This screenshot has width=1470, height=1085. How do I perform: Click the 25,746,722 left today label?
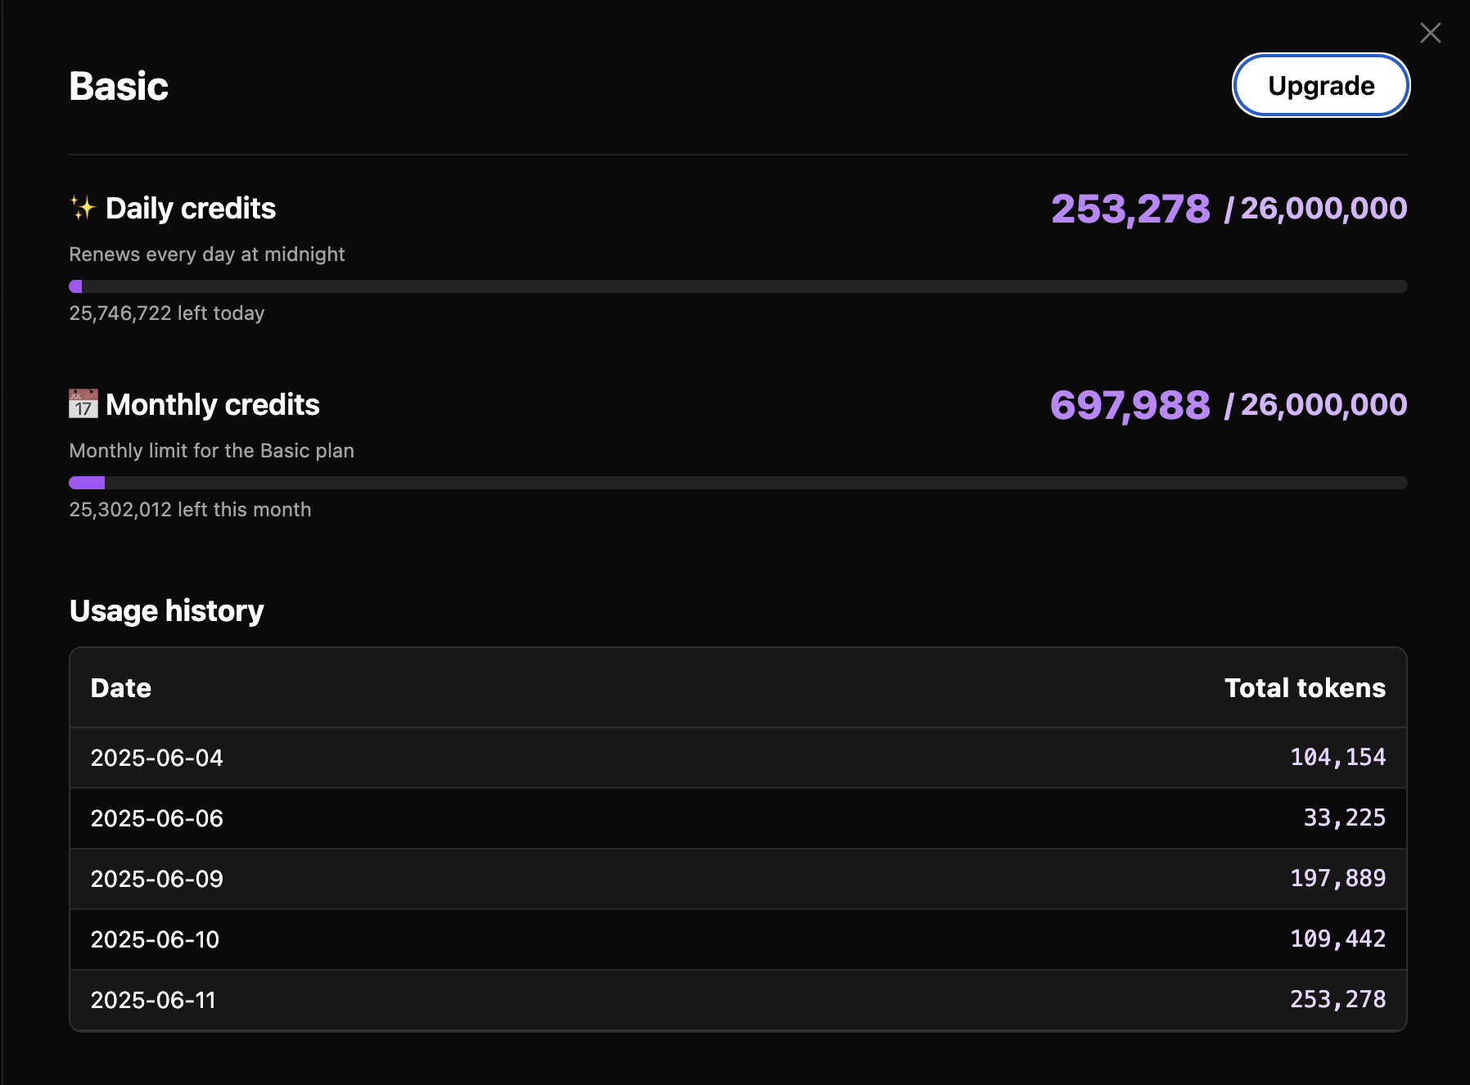coord(167,313)
